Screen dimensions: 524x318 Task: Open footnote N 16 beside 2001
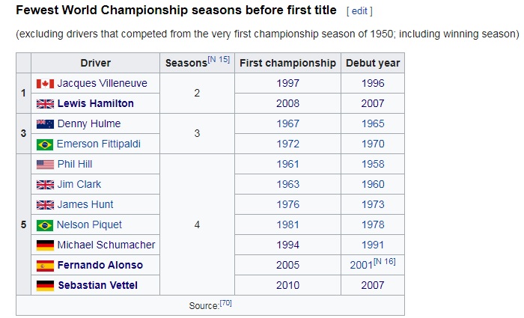384,261
